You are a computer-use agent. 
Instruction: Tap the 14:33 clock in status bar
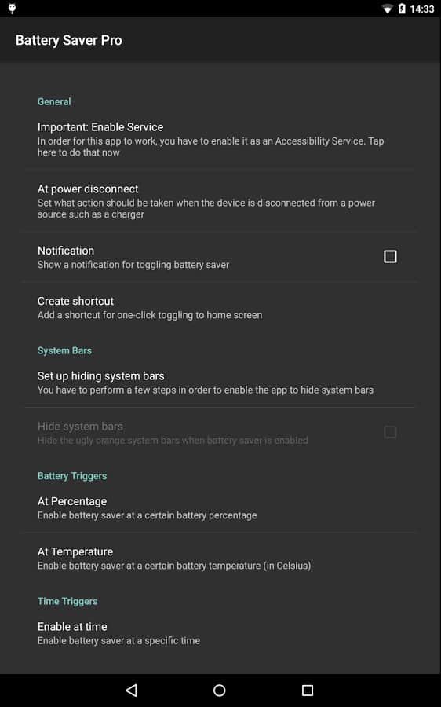(x=421, y=9)
